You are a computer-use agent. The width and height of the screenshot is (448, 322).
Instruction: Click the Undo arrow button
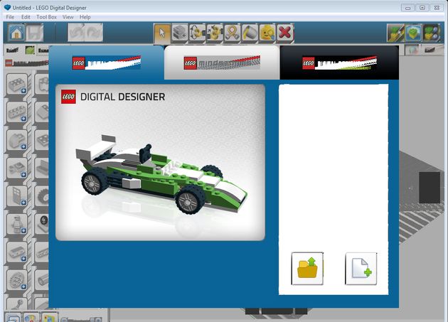76,32
